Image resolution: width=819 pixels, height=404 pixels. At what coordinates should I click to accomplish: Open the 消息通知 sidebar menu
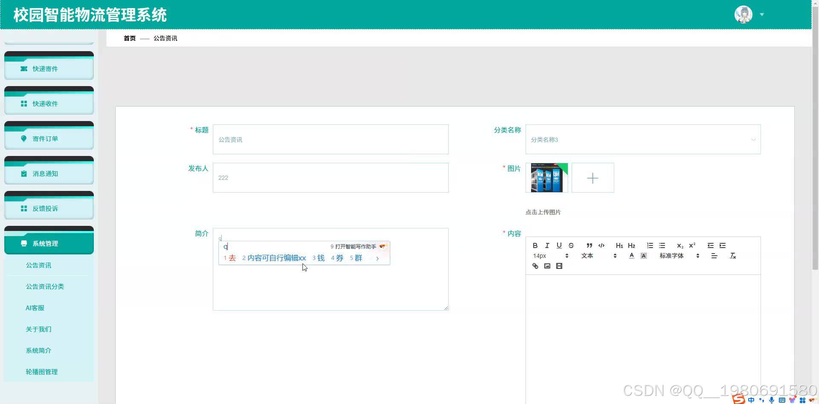(49, 173)
